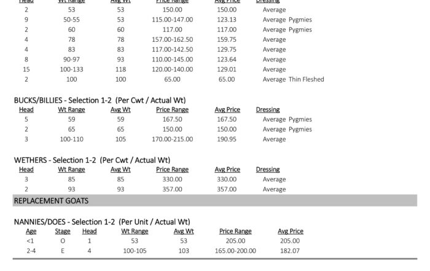Select the 123.64 average price value
Screen dimensions: 430x271
[227, 60]
